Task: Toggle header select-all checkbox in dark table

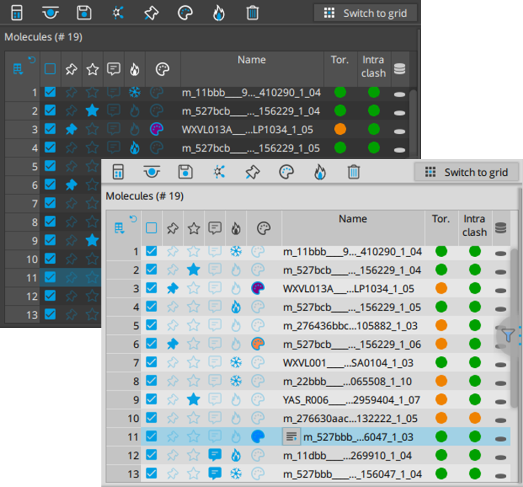Action: pyautogui.click(x=50, y=69)
